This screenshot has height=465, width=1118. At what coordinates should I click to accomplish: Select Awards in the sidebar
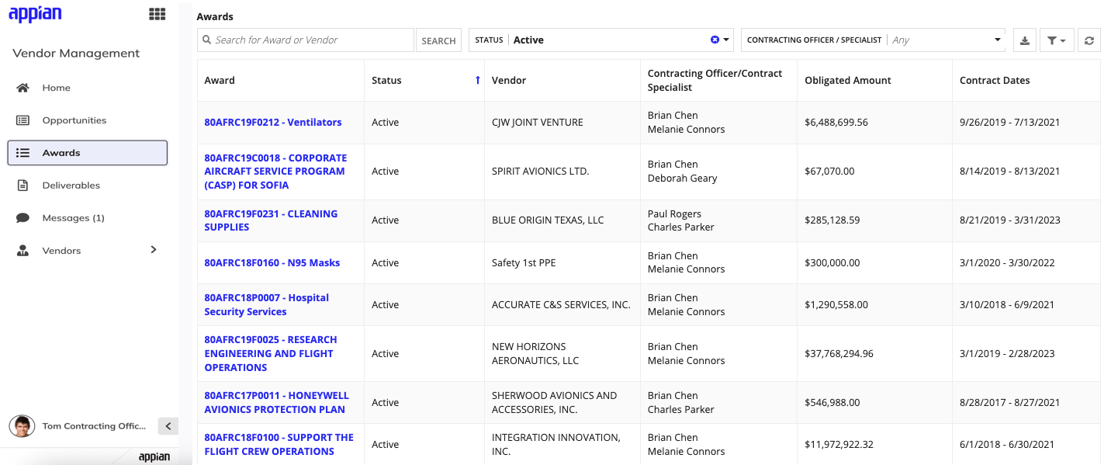click(x=88, y=153)
